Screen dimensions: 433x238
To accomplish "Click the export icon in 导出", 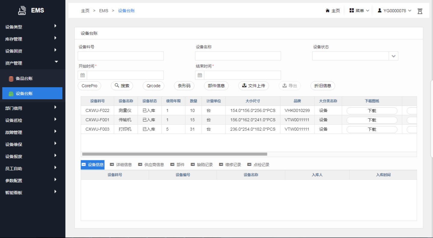I will pos(285,85).
